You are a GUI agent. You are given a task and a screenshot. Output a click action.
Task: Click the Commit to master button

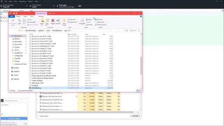tap(14, 118)
